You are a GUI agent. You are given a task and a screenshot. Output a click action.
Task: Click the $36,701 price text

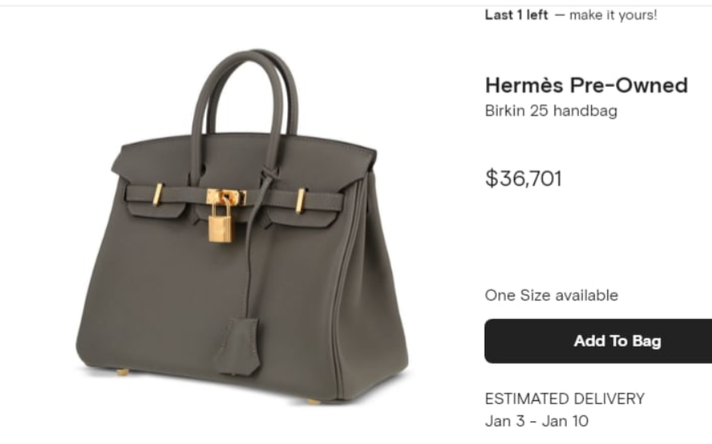524,178
